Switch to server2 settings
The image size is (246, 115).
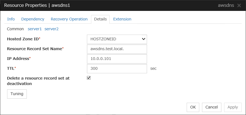[x=51, y=29]
